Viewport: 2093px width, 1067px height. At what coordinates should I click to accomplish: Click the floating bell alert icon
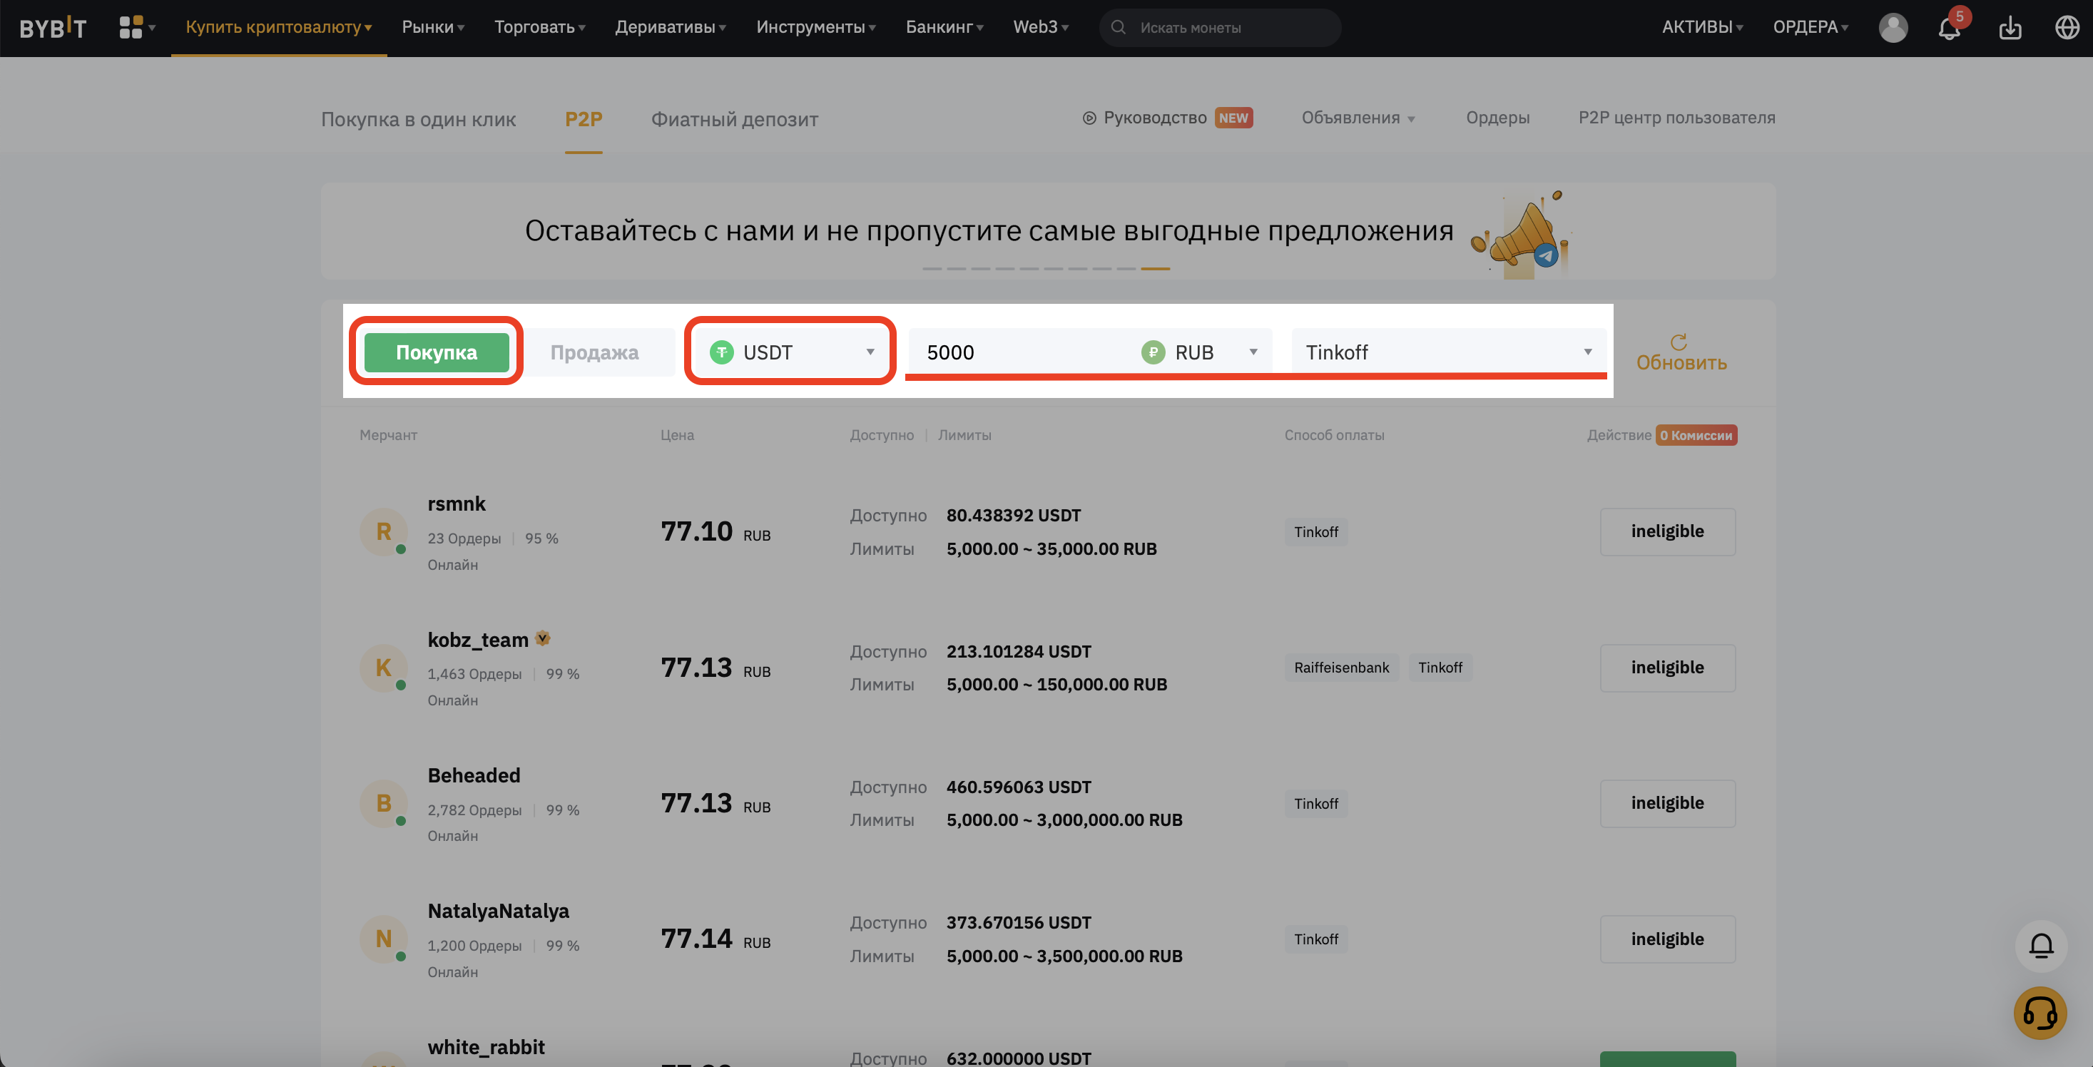tap(2041, 946)
